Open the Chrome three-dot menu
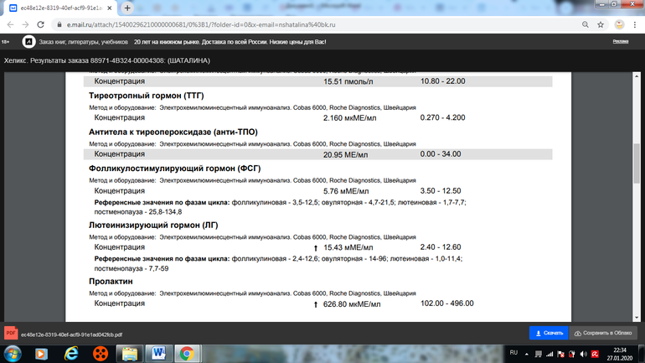The image size is (645, 363). click(x=635, y=24)
